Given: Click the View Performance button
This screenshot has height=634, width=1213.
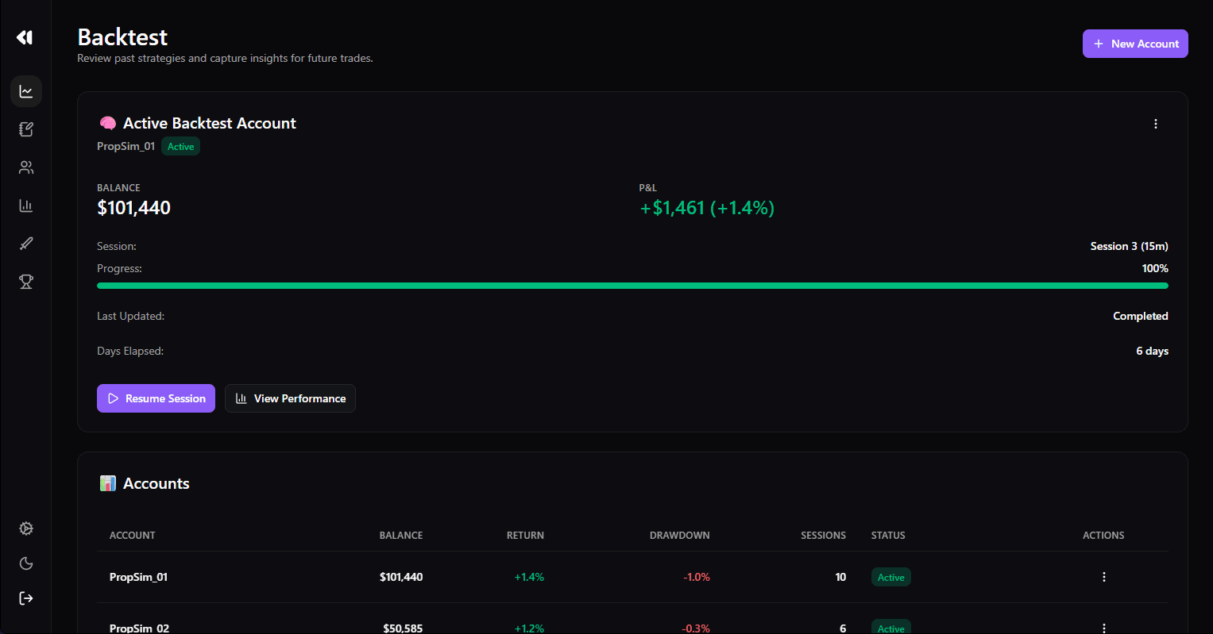Looking at the screenshot, I should click(290, 398).
